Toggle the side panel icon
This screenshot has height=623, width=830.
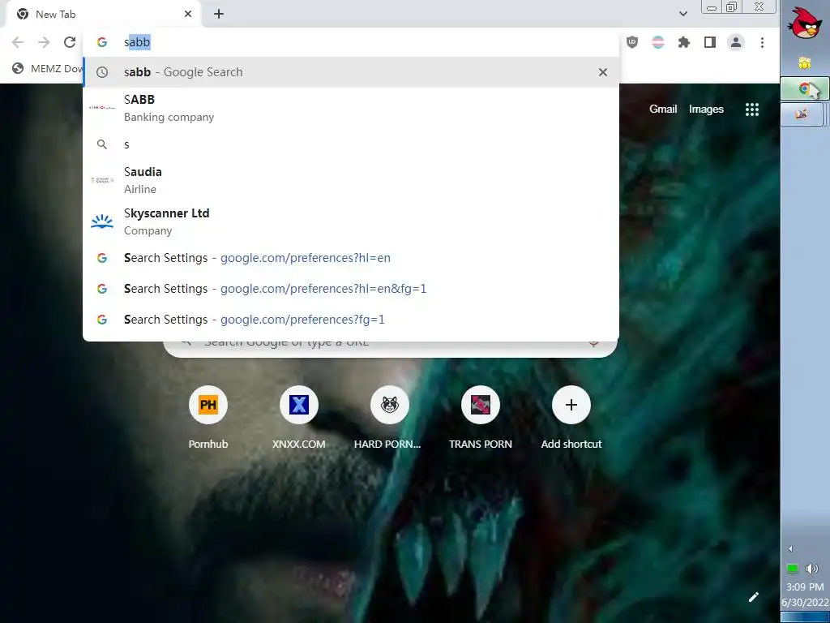[x=710, y=42]
